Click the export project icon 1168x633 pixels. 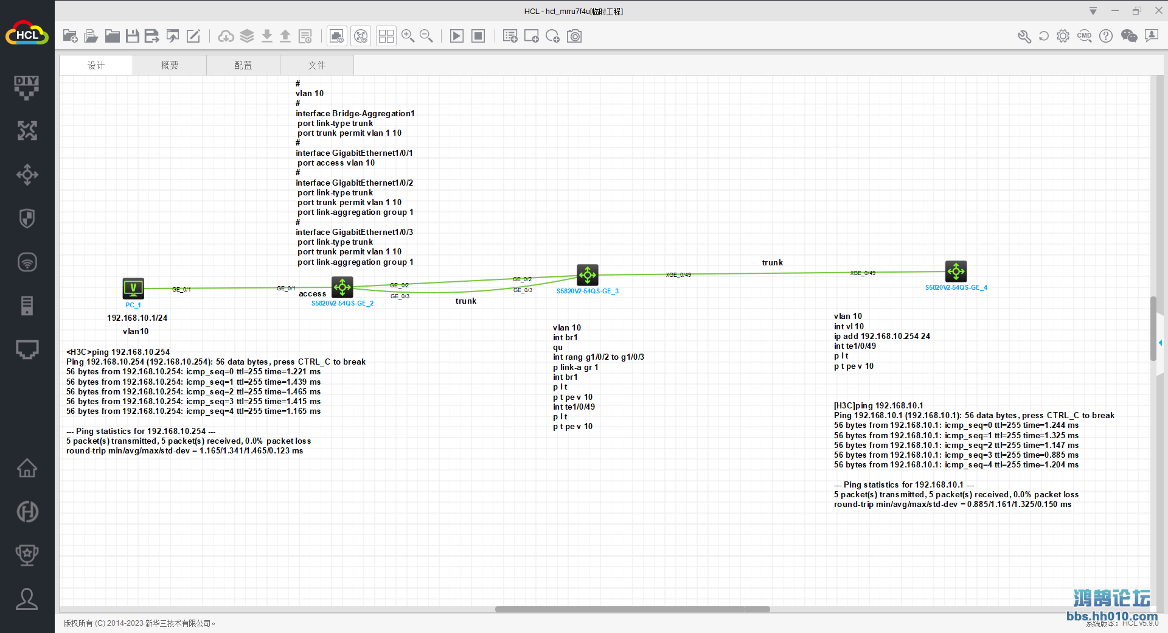[173, 36]
